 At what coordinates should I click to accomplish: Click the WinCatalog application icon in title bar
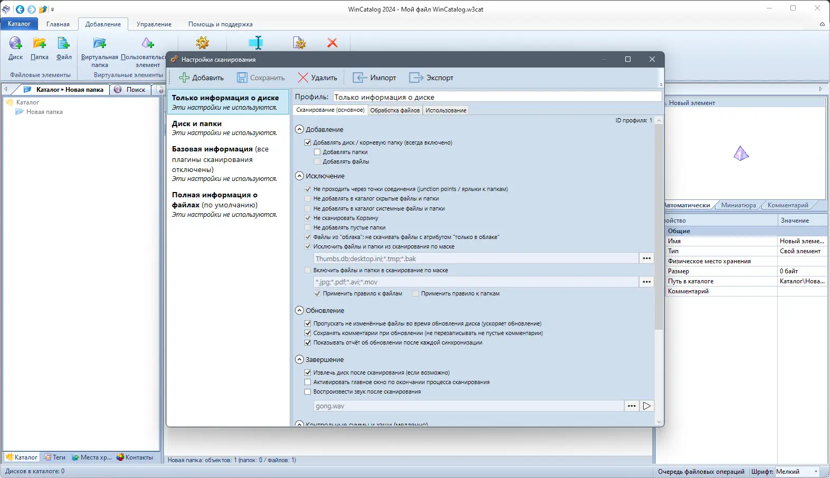6,9
